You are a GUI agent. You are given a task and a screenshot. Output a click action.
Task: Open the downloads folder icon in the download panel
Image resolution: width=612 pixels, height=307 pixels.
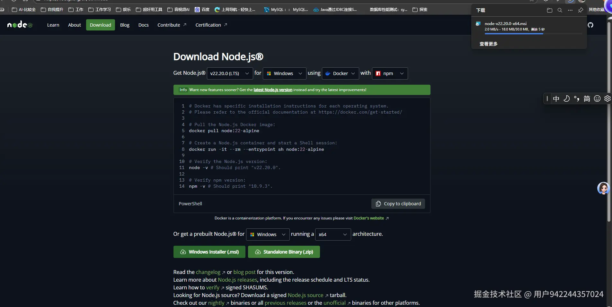point(550,10)
